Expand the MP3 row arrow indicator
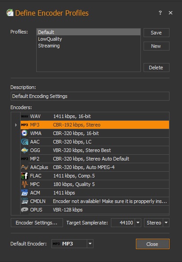 point(16,125)
